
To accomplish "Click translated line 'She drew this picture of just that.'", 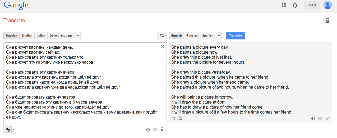I will tap(202, 57).
